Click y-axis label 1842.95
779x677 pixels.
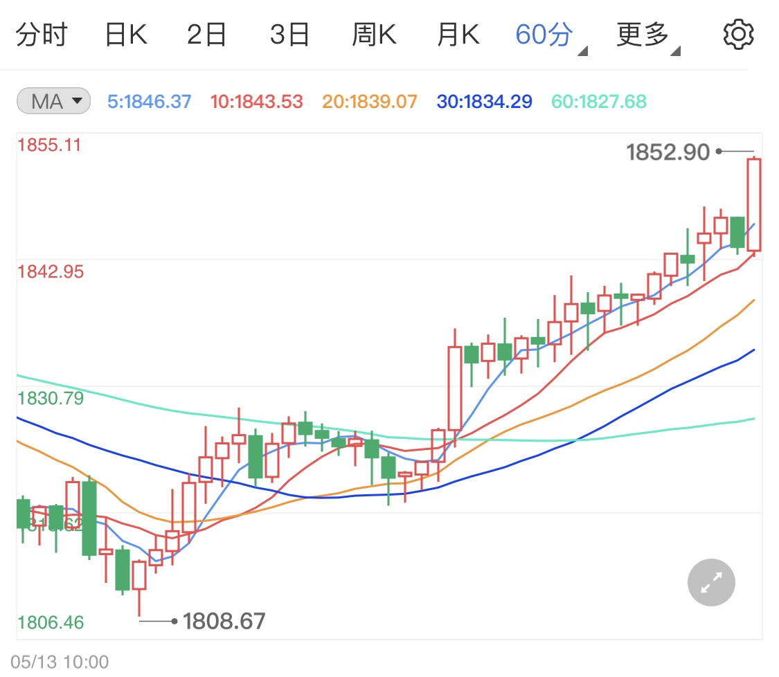(x=51, y=271)
